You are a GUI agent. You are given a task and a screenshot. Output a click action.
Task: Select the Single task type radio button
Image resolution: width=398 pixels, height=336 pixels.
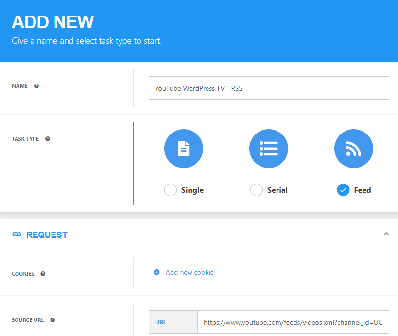click(x=170, y=190)
